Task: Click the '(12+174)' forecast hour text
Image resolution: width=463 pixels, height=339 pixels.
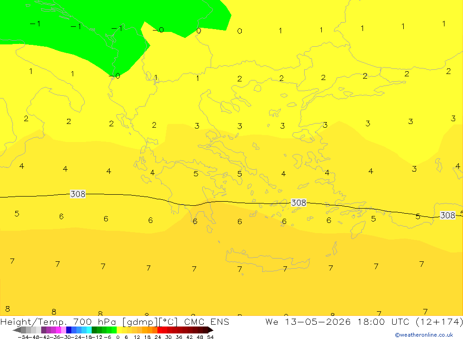Action: [439, 321]
